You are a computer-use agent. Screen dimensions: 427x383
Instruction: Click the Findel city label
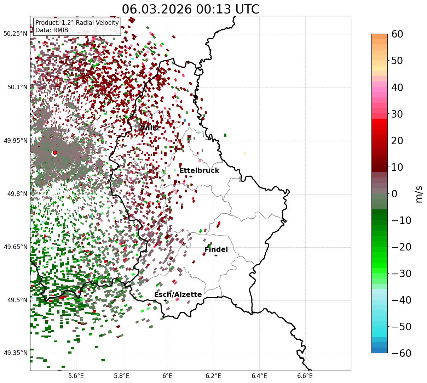(216, 250)
